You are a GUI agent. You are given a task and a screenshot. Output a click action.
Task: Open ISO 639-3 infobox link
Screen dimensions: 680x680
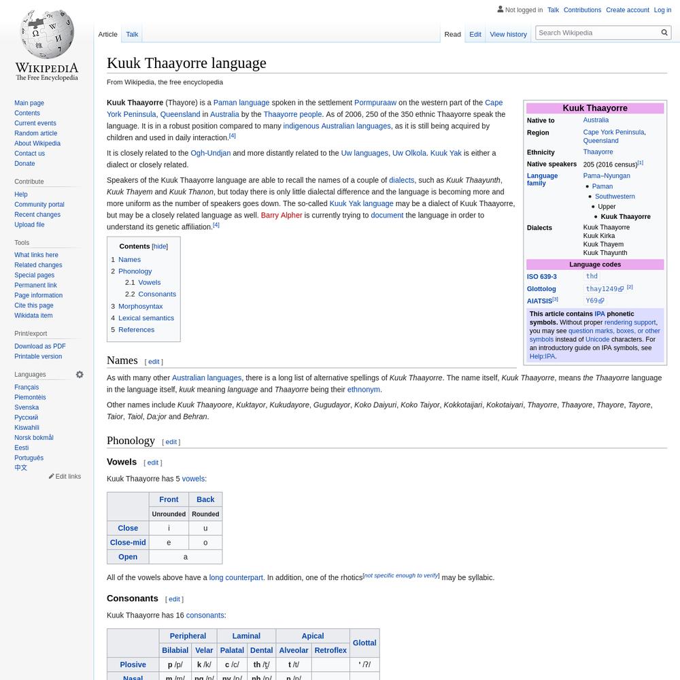coord(542,277)
